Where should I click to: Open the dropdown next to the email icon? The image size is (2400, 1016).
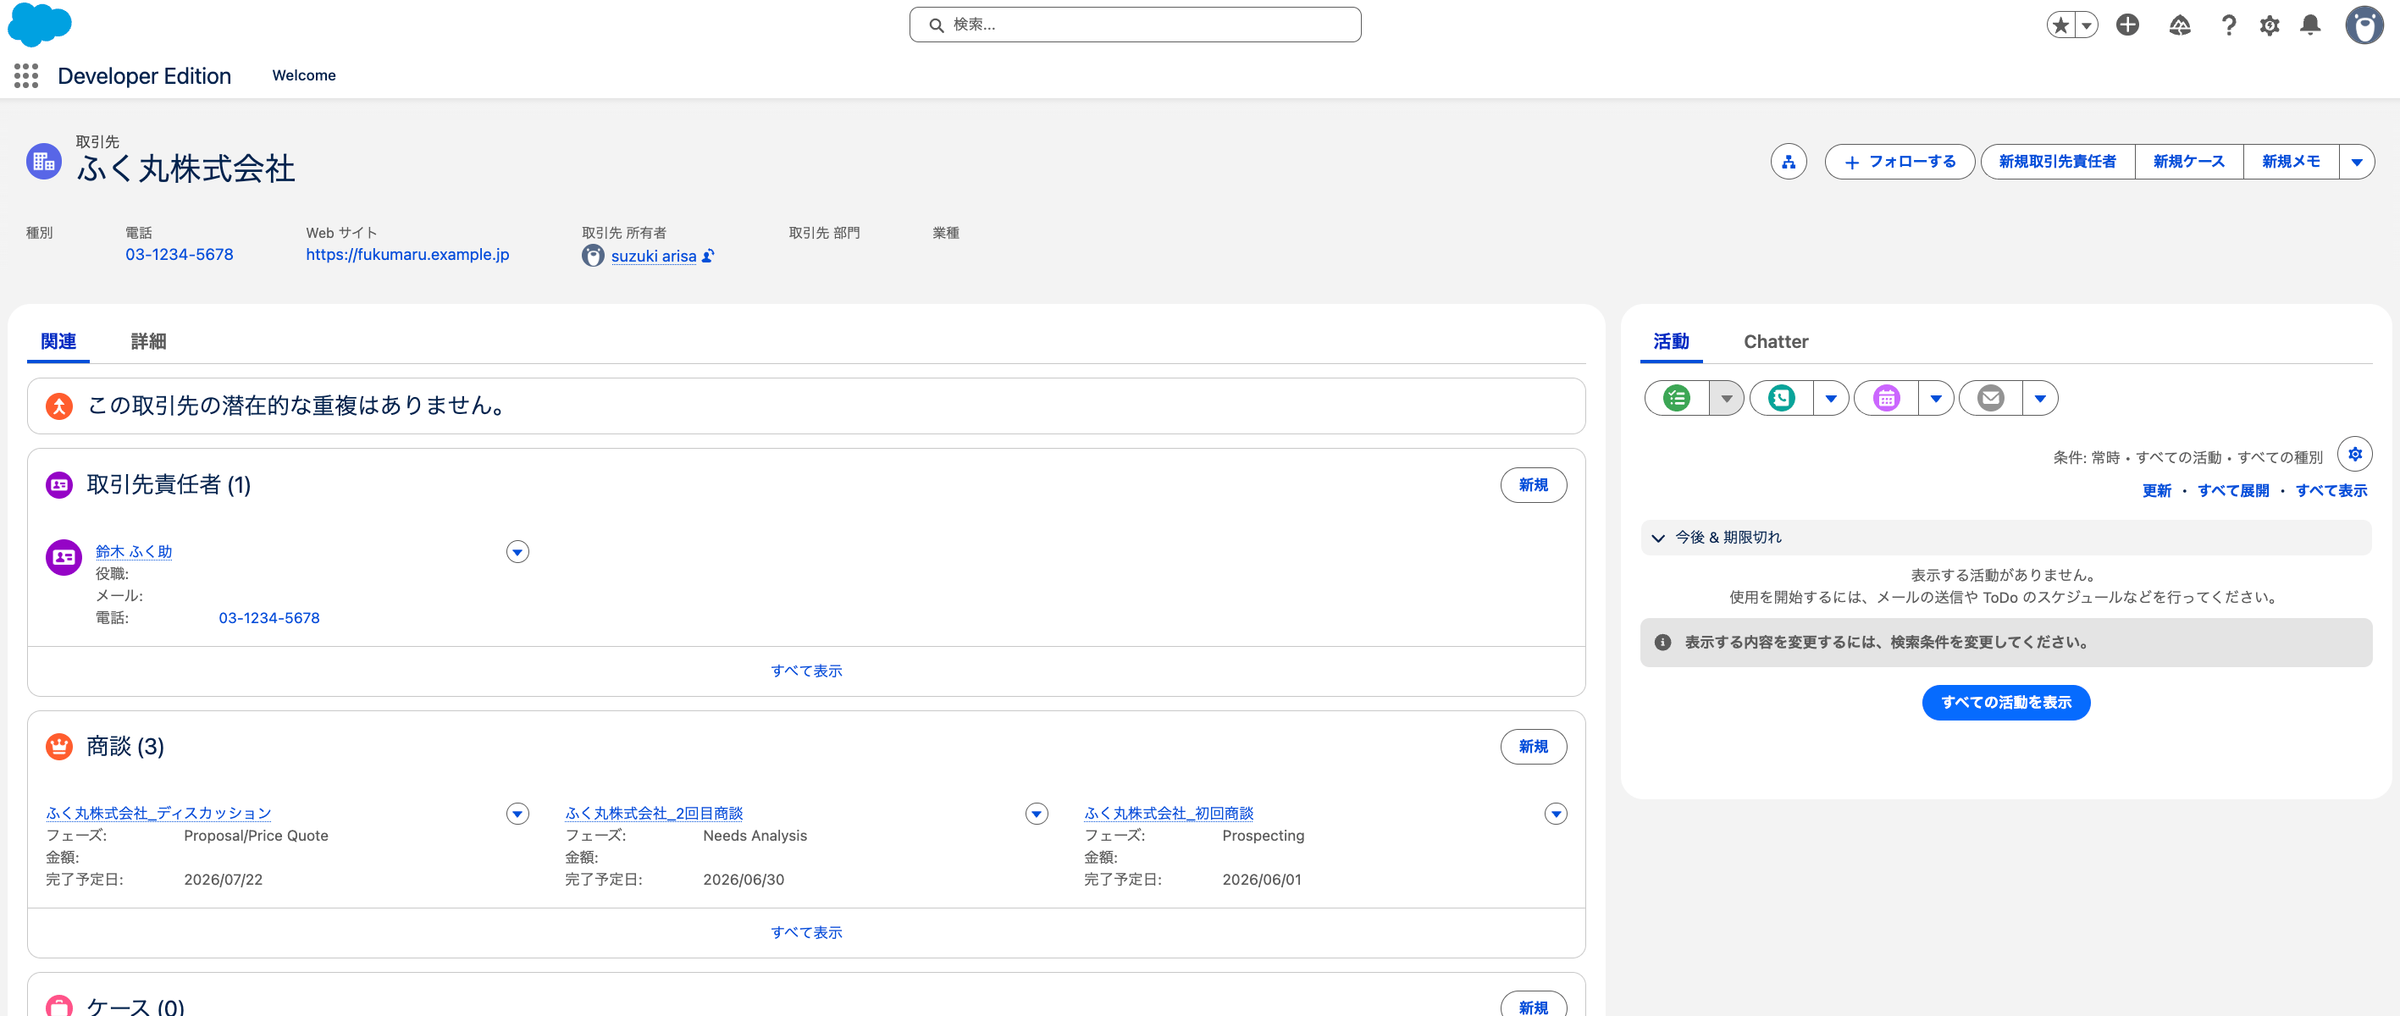click(2040, 399)
